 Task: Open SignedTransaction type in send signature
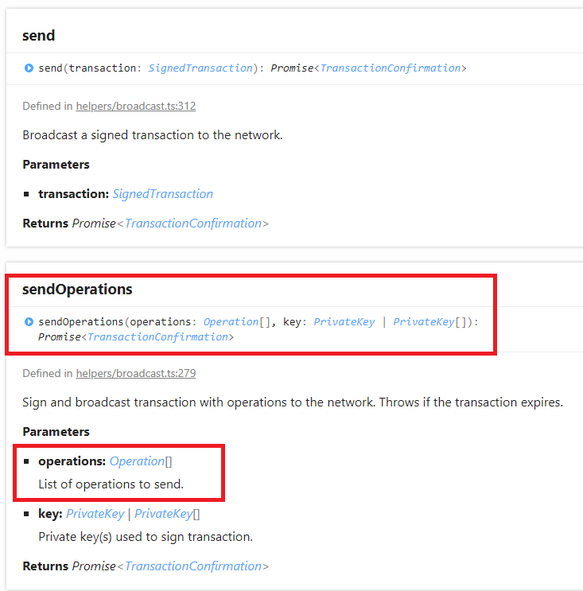(200, 68)
